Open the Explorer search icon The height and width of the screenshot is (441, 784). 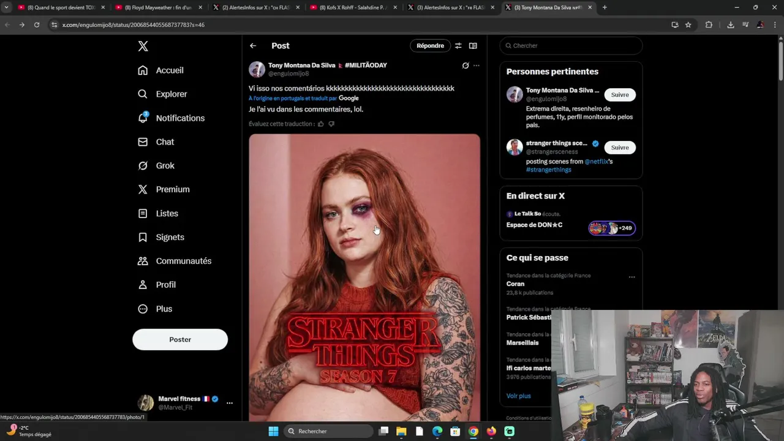click(143, 94)
